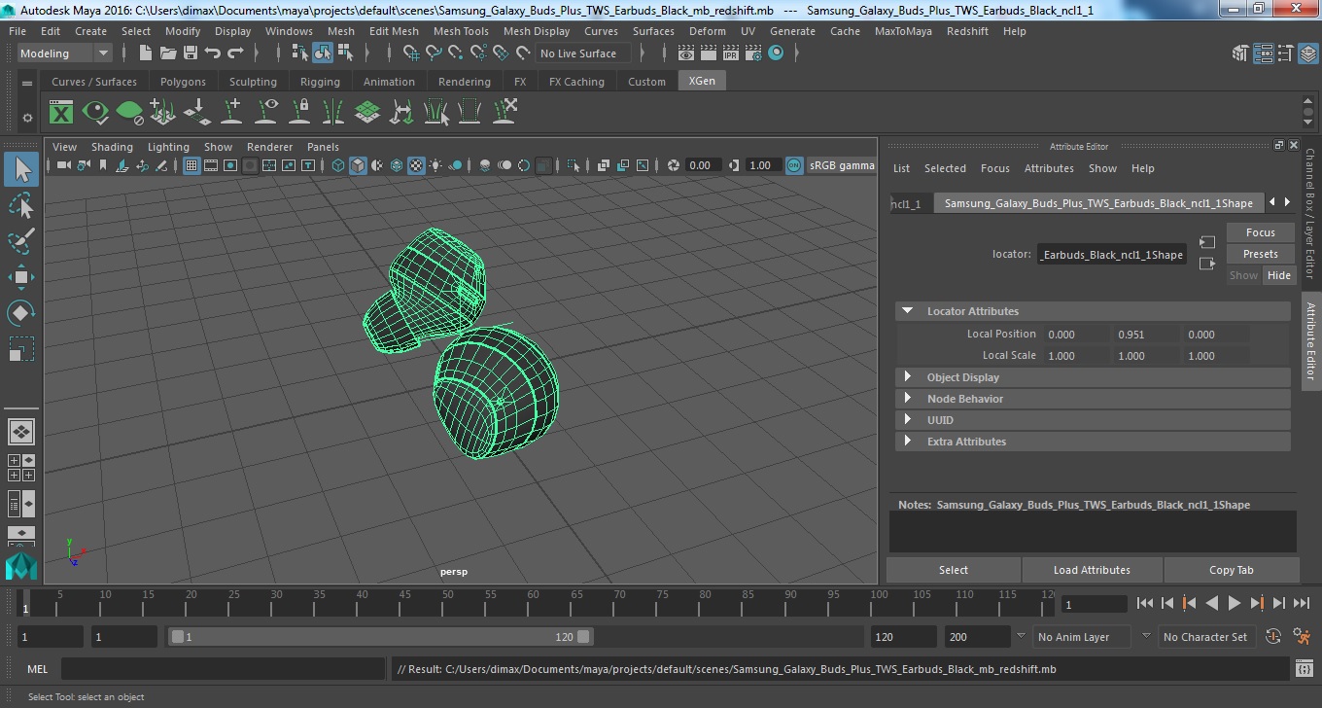Open the Modeling menu set dropdown

coord(65,53)
